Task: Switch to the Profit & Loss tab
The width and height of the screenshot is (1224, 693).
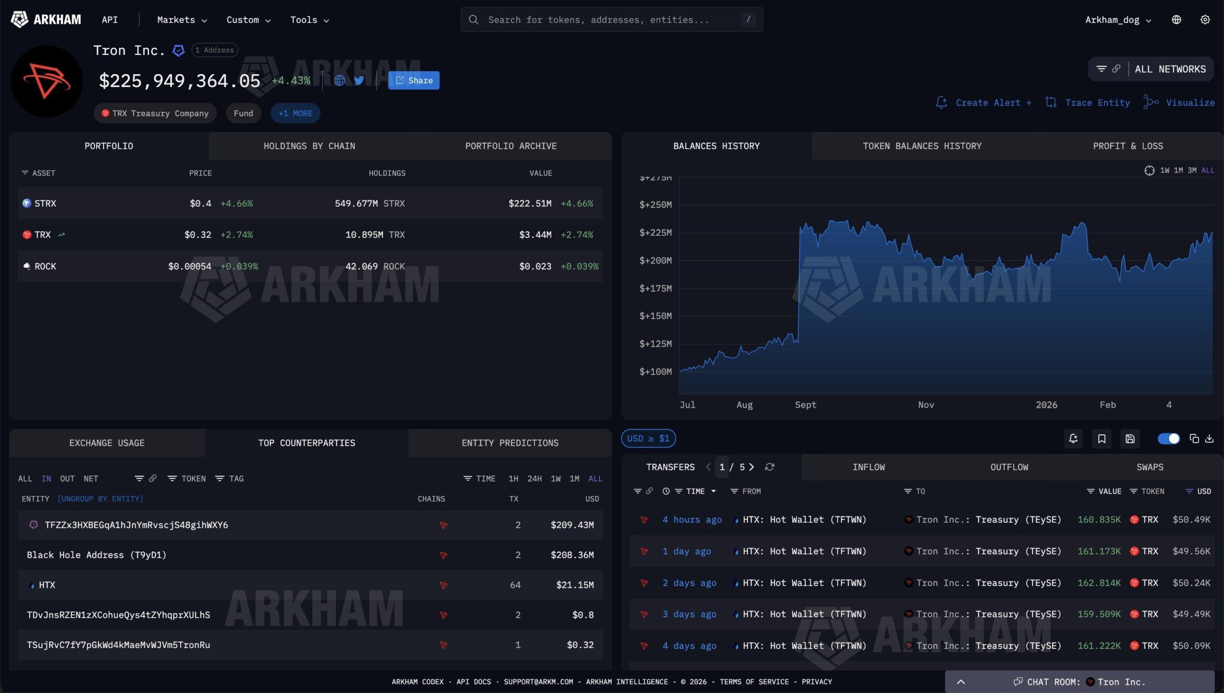Action: [x=1128, y=146]
